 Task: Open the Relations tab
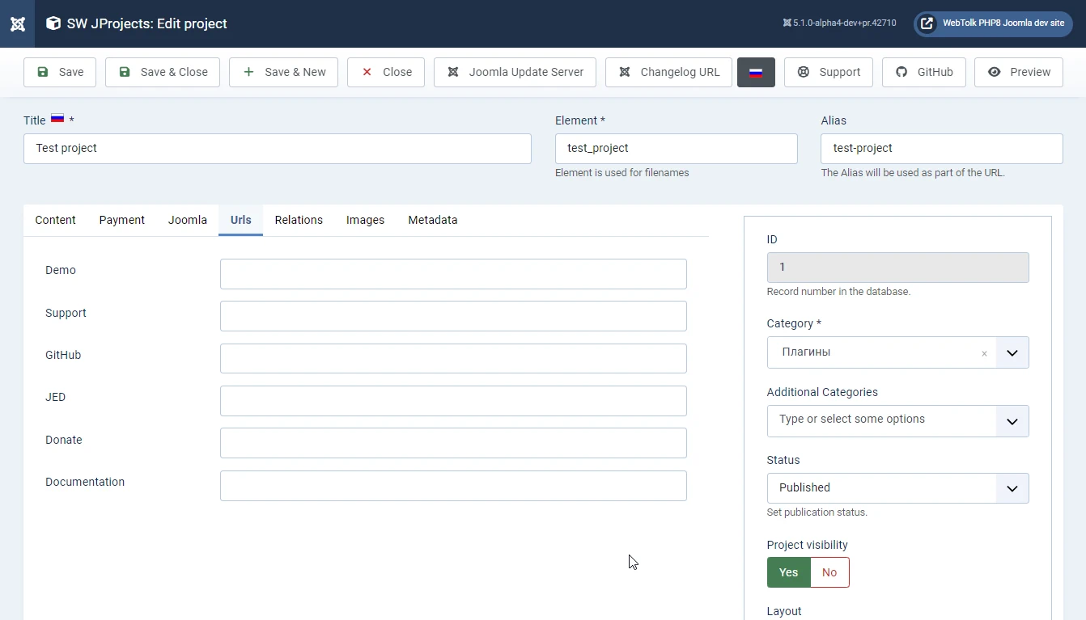click(x=299, y=220)
